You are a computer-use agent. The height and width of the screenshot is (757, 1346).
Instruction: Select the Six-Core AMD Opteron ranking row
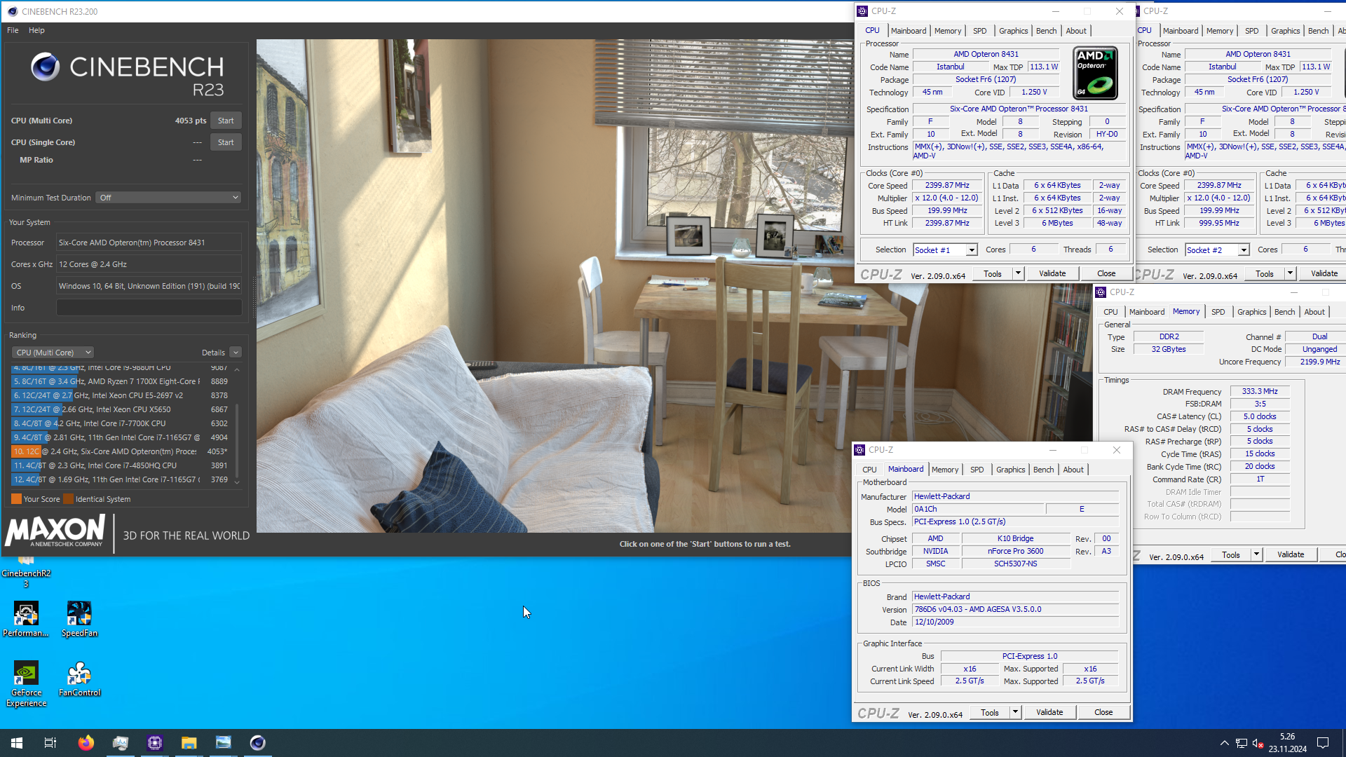(121, 451)
